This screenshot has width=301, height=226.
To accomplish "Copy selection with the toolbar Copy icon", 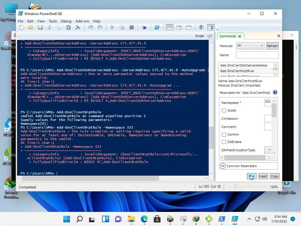I will pyautogui.click(x=59, y=27).
